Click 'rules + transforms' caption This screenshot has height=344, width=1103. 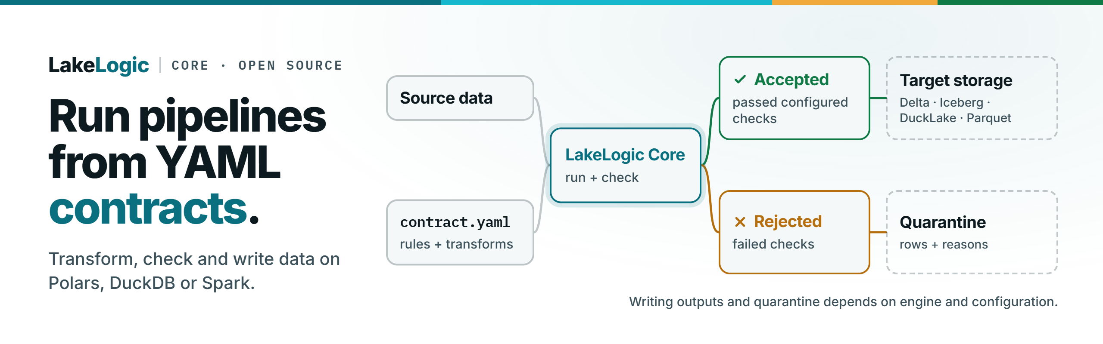point(456,244)
